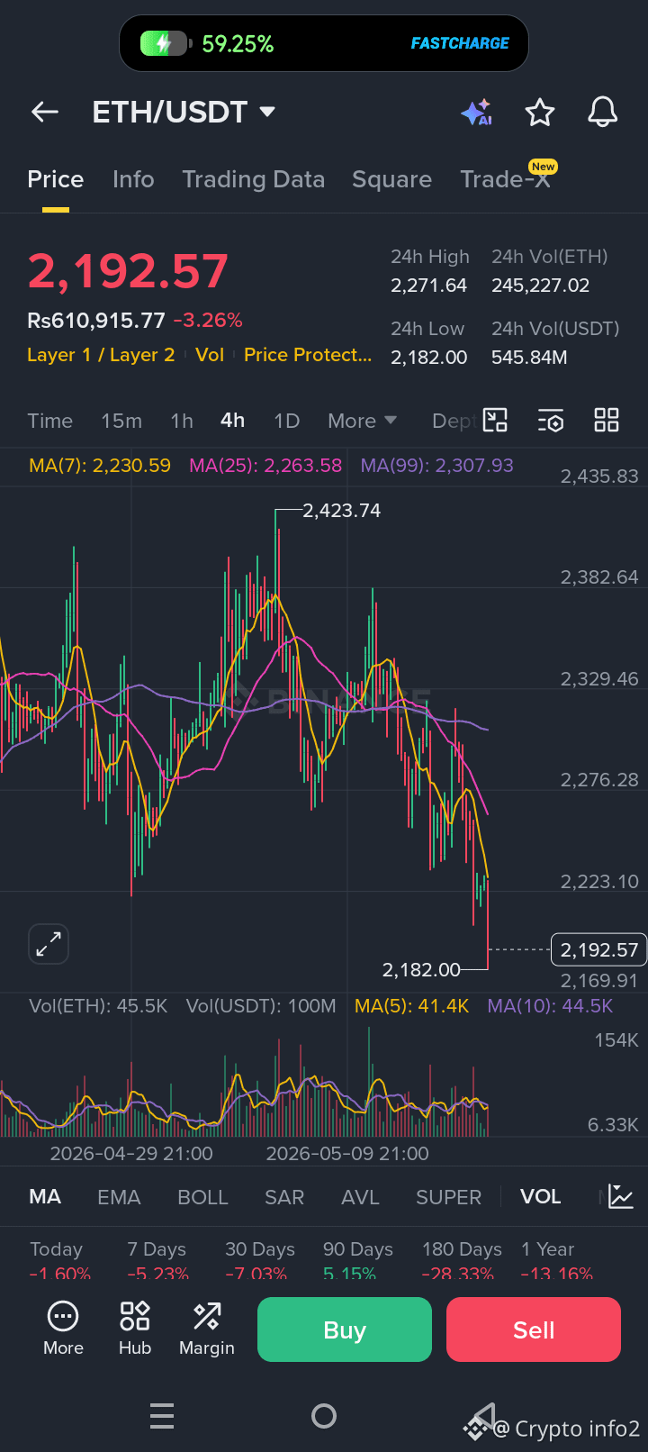Open the four-square grid layout icon
The width and height of the screenshot is (648, 1452).
click(x=607, y=421)
